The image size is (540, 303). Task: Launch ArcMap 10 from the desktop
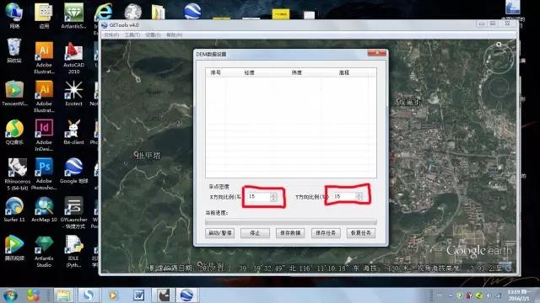[x=44, y=210]
